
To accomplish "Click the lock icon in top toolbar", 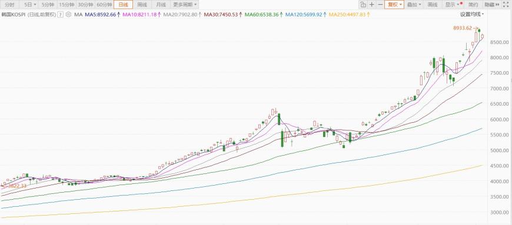I will pos(363,5).
